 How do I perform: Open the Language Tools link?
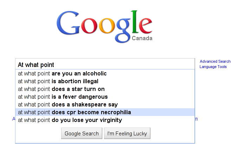point(213,67)
